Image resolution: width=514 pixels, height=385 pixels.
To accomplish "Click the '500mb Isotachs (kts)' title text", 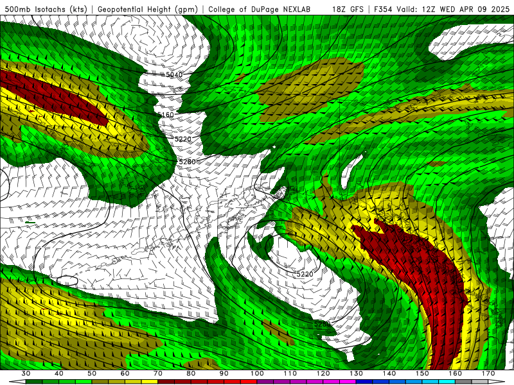I will (x=46, y=10).
